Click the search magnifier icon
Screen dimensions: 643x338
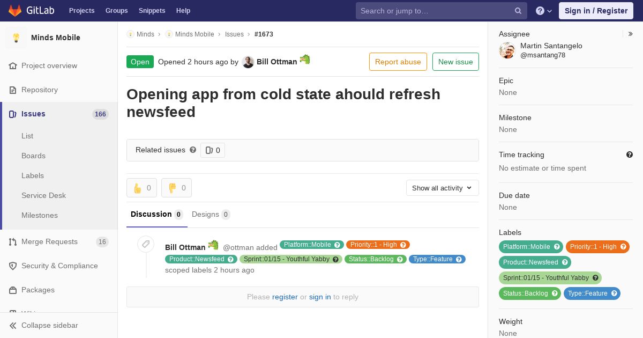(518, 11)
